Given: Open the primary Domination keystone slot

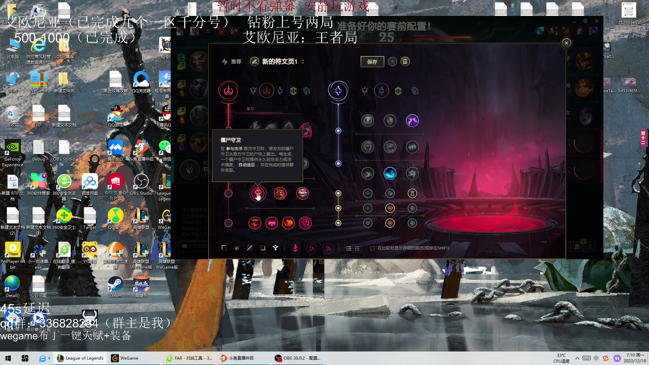Looking at the screenshot, I should coord(229,91).
